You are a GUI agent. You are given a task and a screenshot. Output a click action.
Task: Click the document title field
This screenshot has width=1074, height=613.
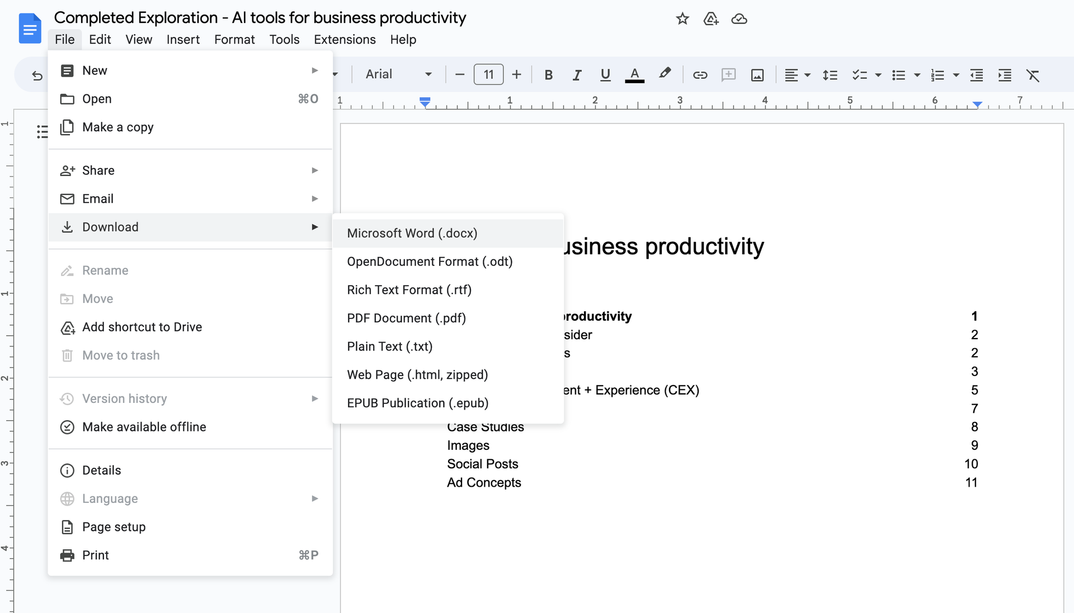[260, 17]
